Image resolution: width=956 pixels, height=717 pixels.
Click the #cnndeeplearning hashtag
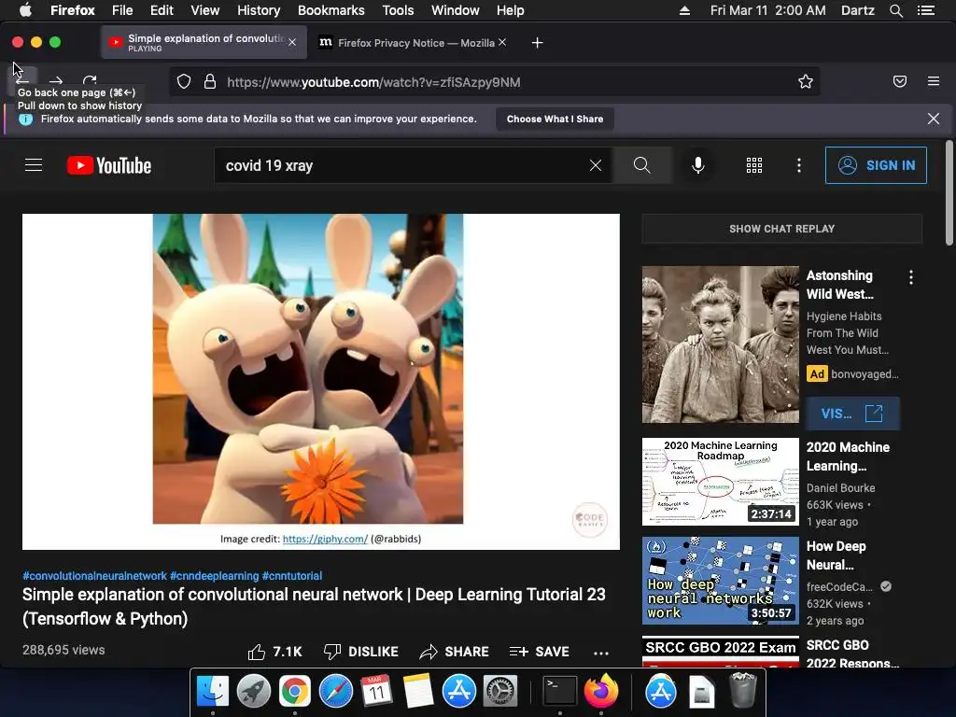(x=215, y=575)
